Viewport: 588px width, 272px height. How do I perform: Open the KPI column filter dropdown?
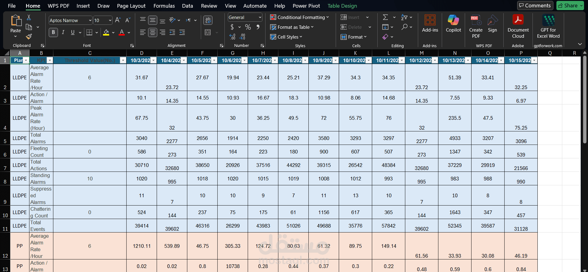(x=50, y=60)
